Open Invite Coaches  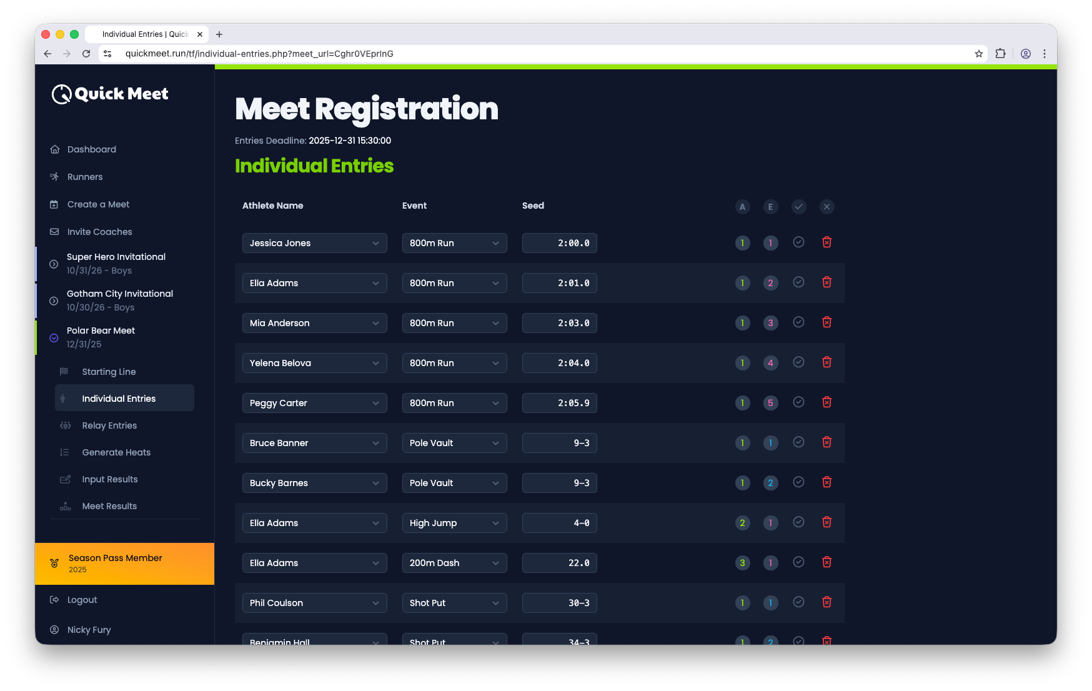point(99,231)
